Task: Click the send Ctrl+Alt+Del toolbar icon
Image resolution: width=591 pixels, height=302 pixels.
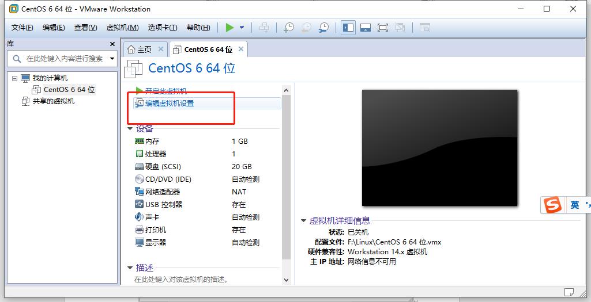Action: (x=264, y=28)
